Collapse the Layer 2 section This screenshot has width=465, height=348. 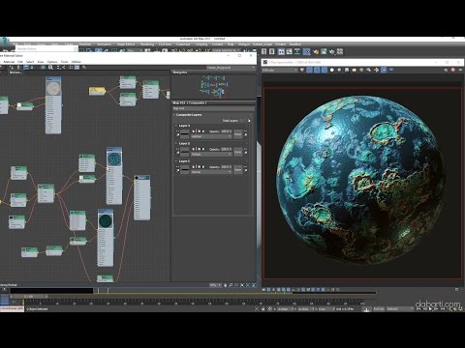pos(183,143)
